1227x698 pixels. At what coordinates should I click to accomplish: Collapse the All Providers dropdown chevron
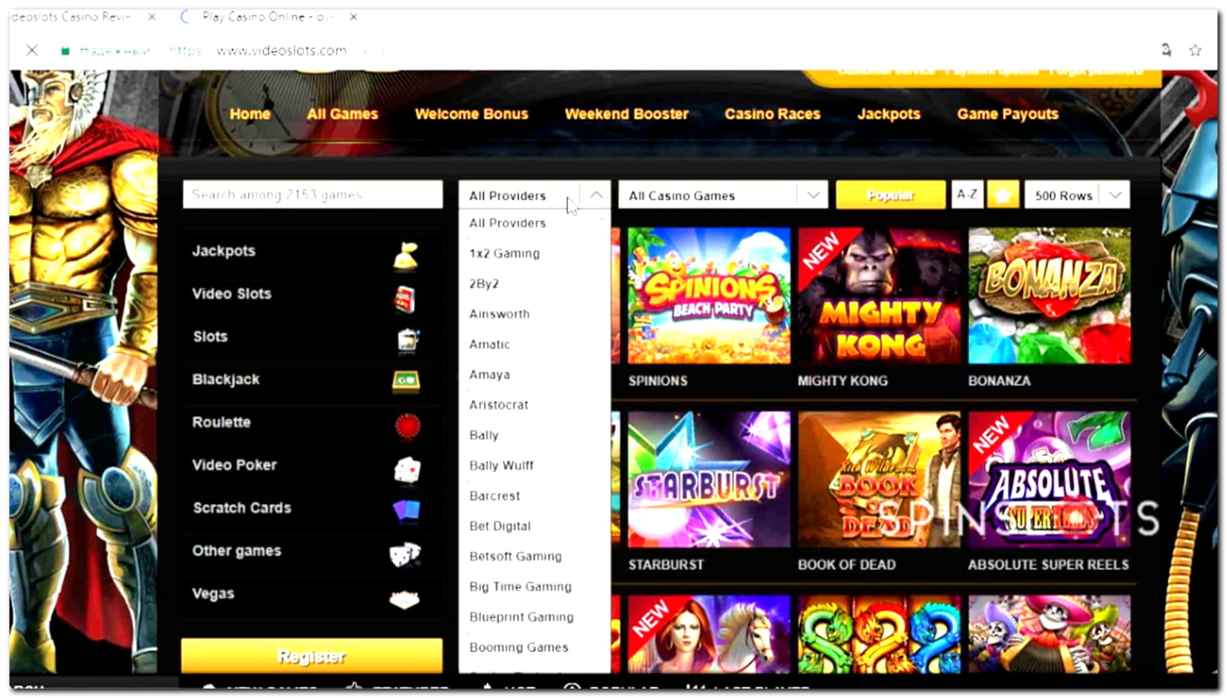pyautogui.click(x=596, y=195)
